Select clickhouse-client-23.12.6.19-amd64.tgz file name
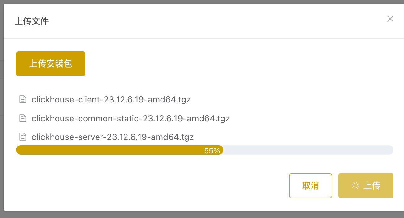This screenshot has height=218, width=404. click(x=111, y=100)
